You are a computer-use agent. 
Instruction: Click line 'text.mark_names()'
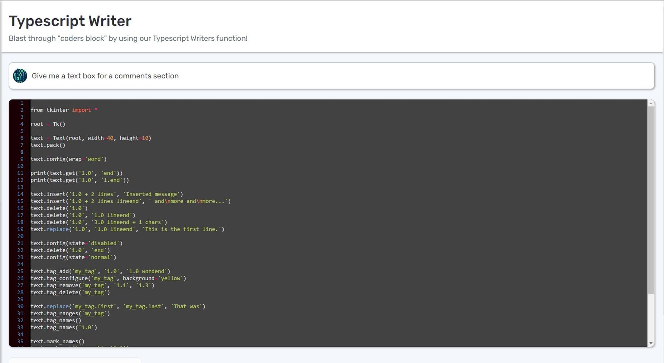click(57, 342)
